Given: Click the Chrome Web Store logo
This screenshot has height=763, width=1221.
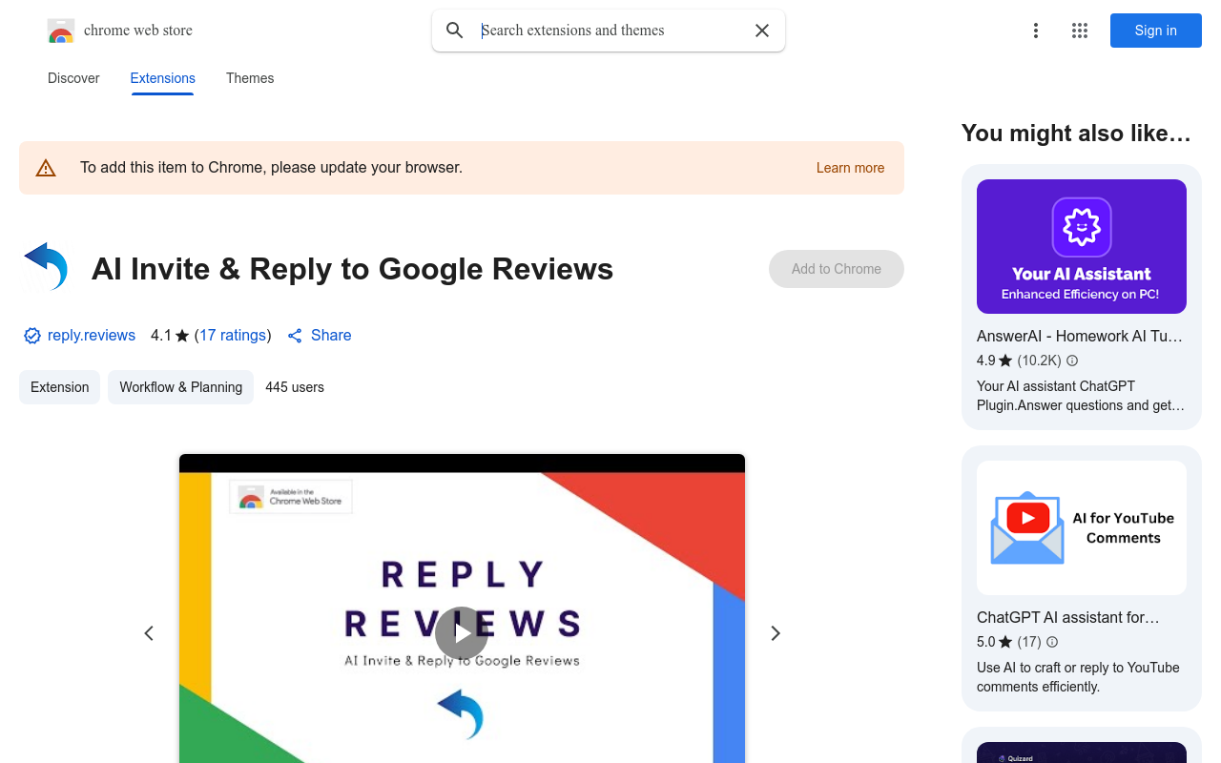Looking at the screenshot, I should click(61, 31).
